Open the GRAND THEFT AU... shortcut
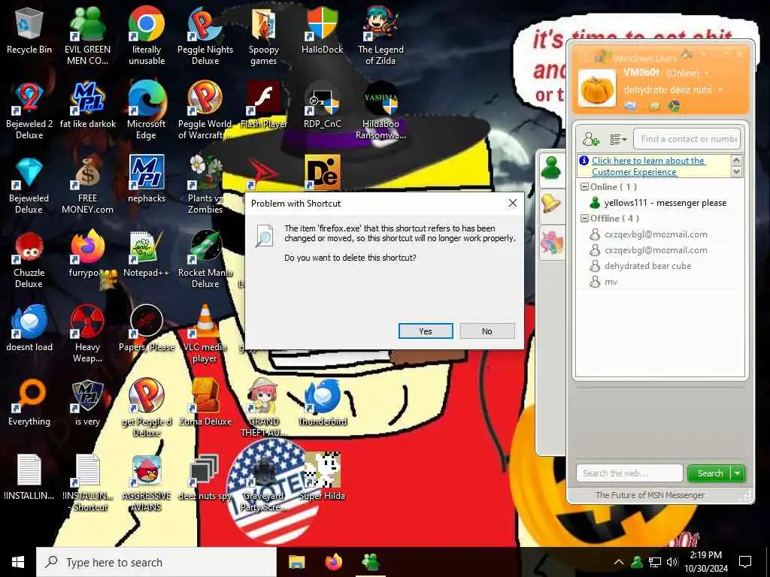Image resolution: width=770 pixels, height=577 pixels. click(x=264, y=408)
